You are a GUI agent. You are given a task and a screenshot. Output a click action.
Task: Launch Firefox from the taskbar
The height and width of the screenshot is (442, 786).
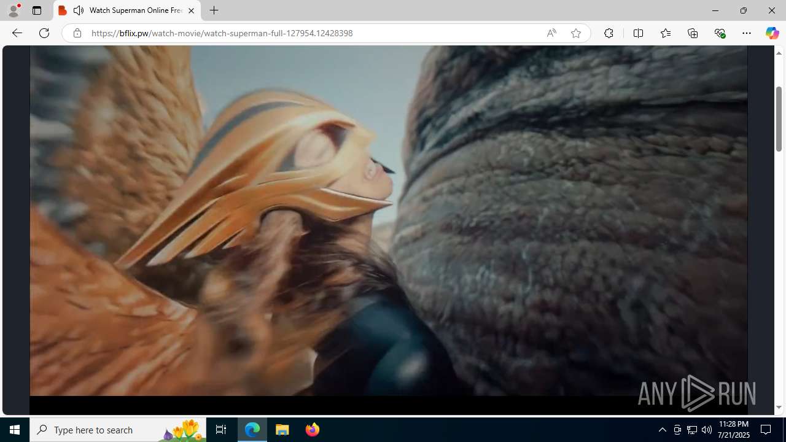tap(312, 430)
